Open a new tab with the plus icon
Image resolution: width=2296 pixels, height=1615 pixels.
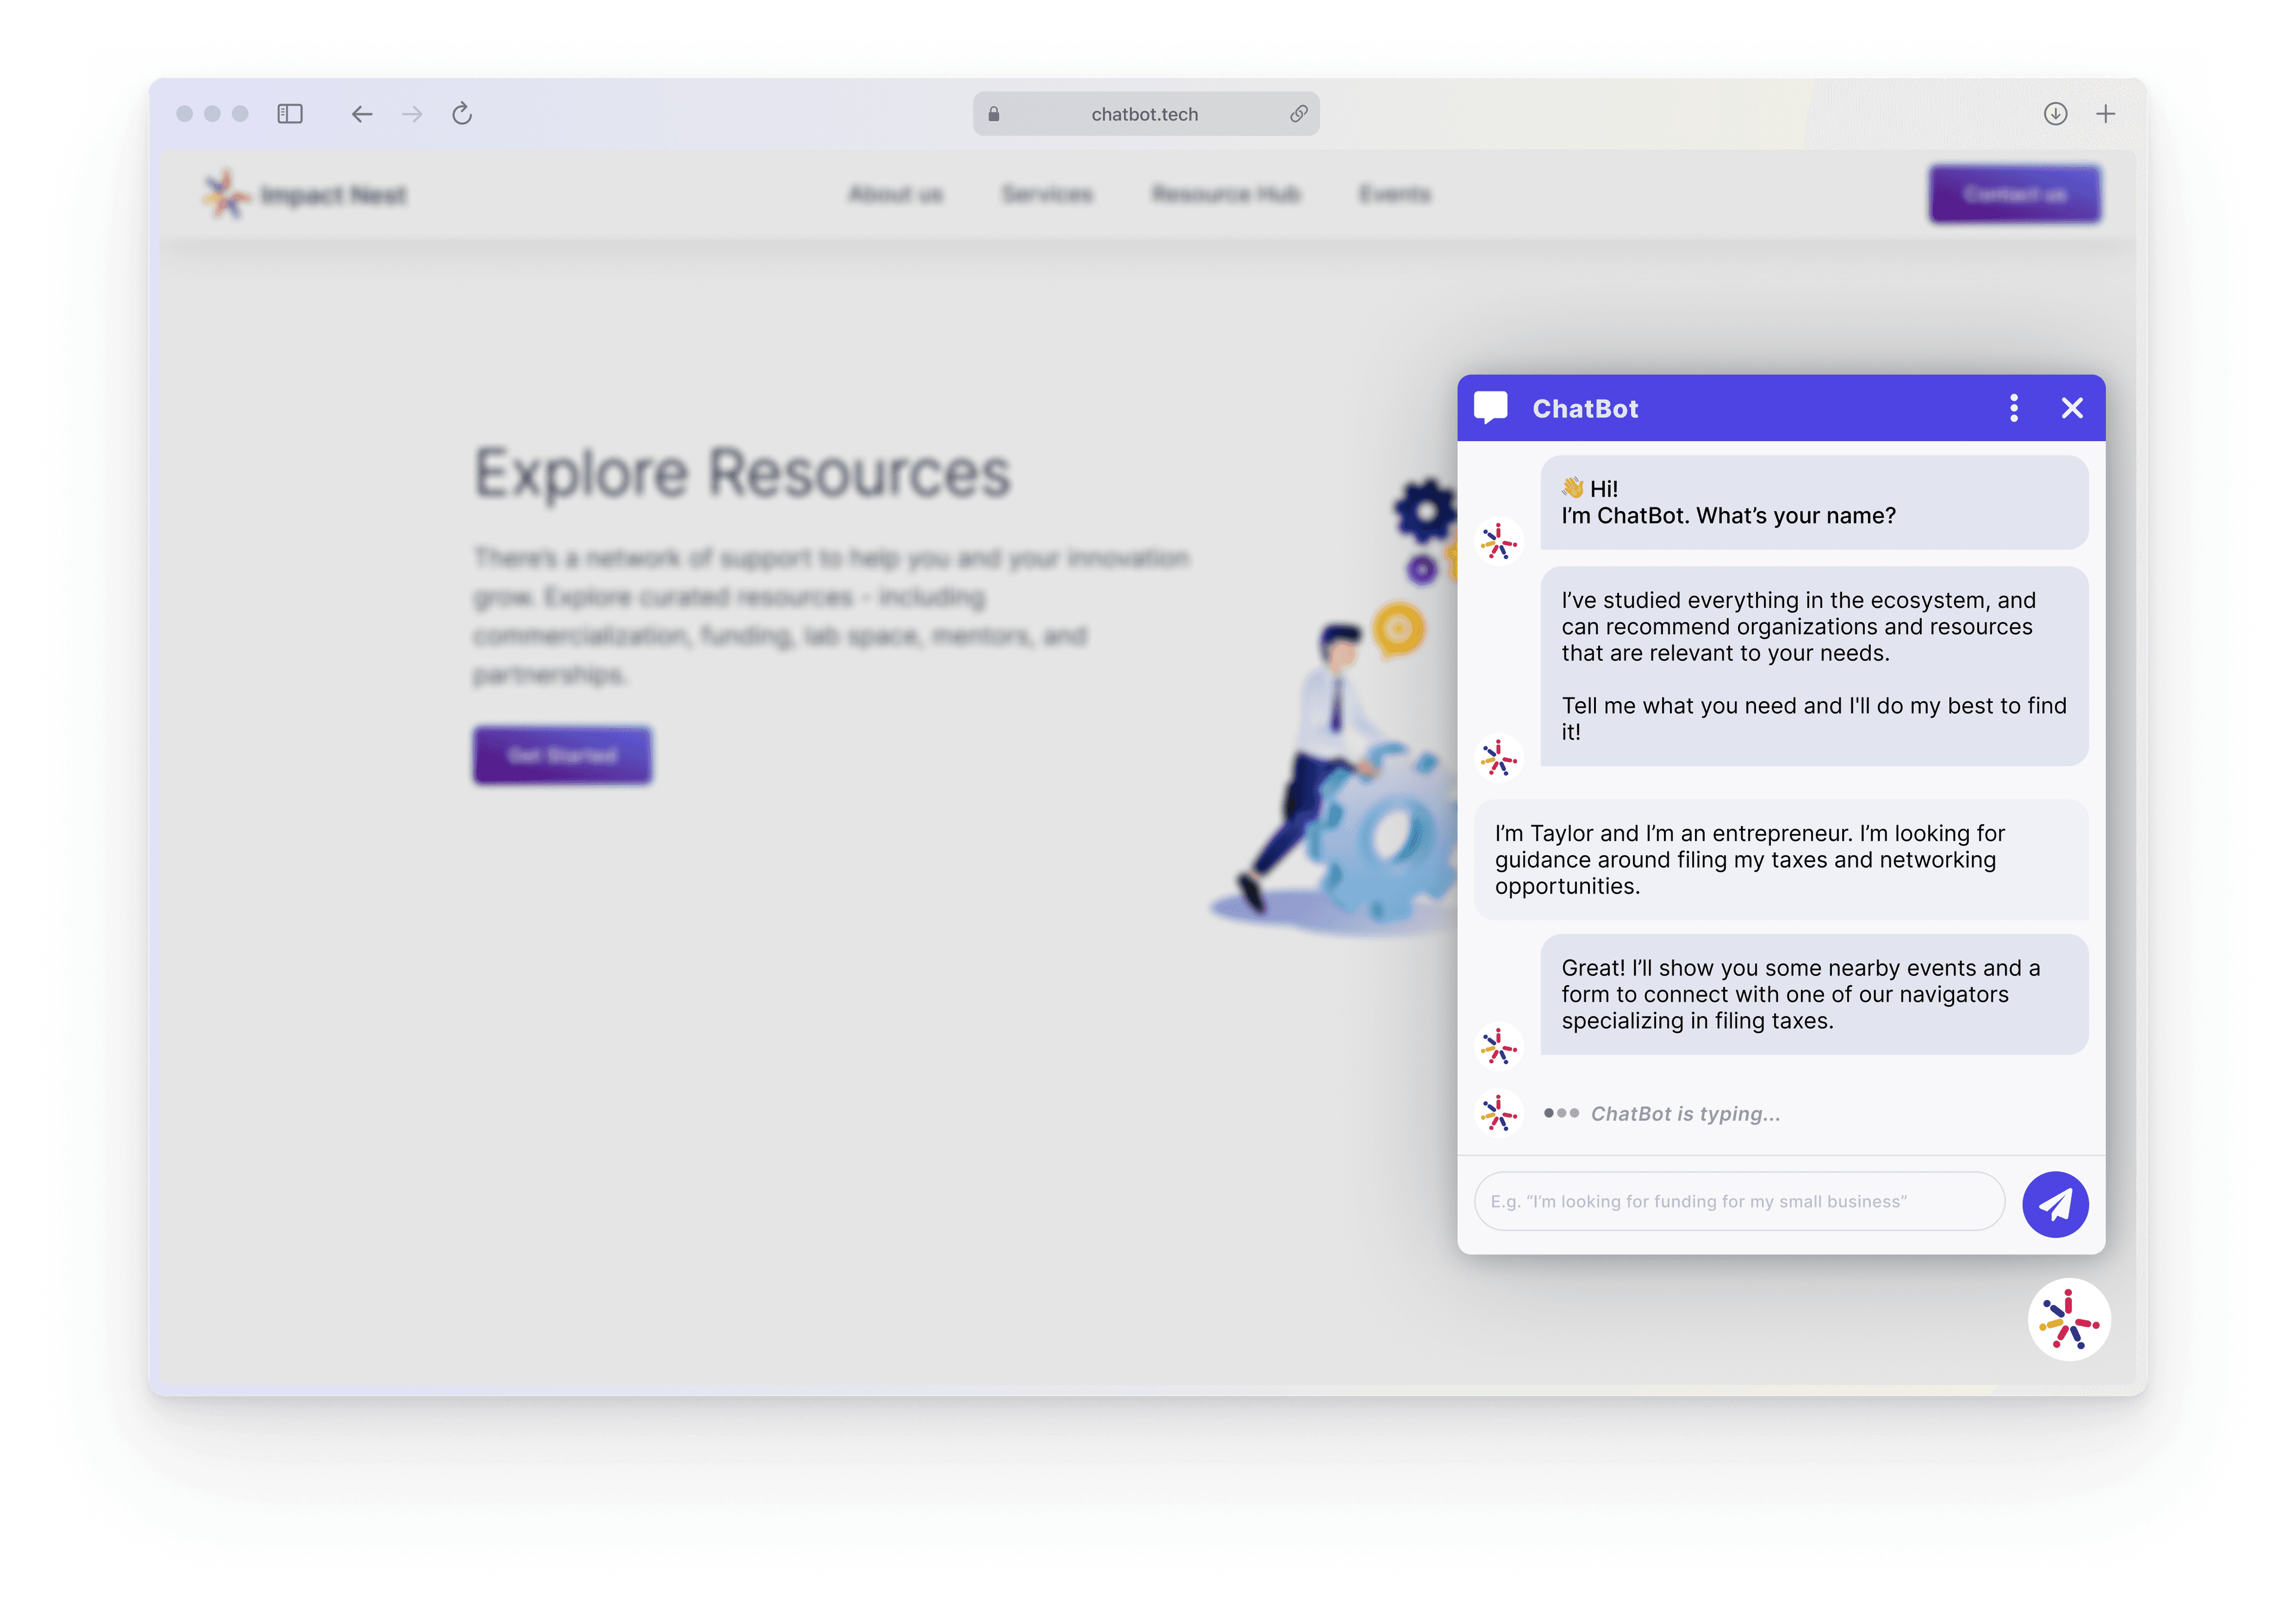coord(2106,114)
